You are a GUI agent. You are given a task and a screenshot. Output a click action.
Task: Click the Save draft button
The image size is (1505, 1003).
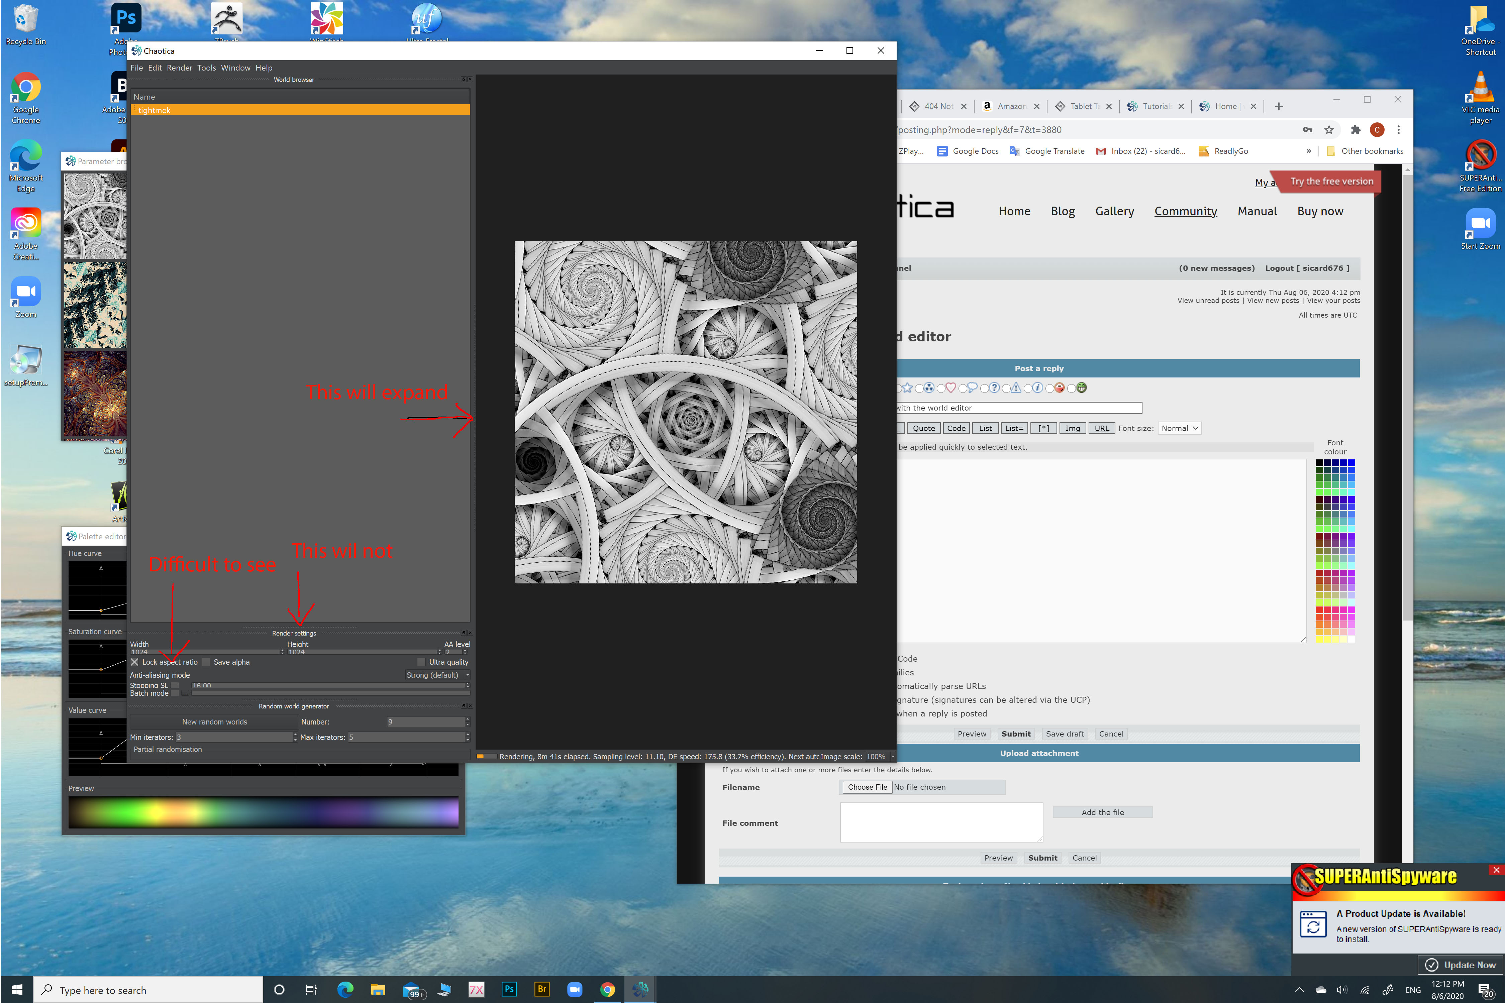1065,734
